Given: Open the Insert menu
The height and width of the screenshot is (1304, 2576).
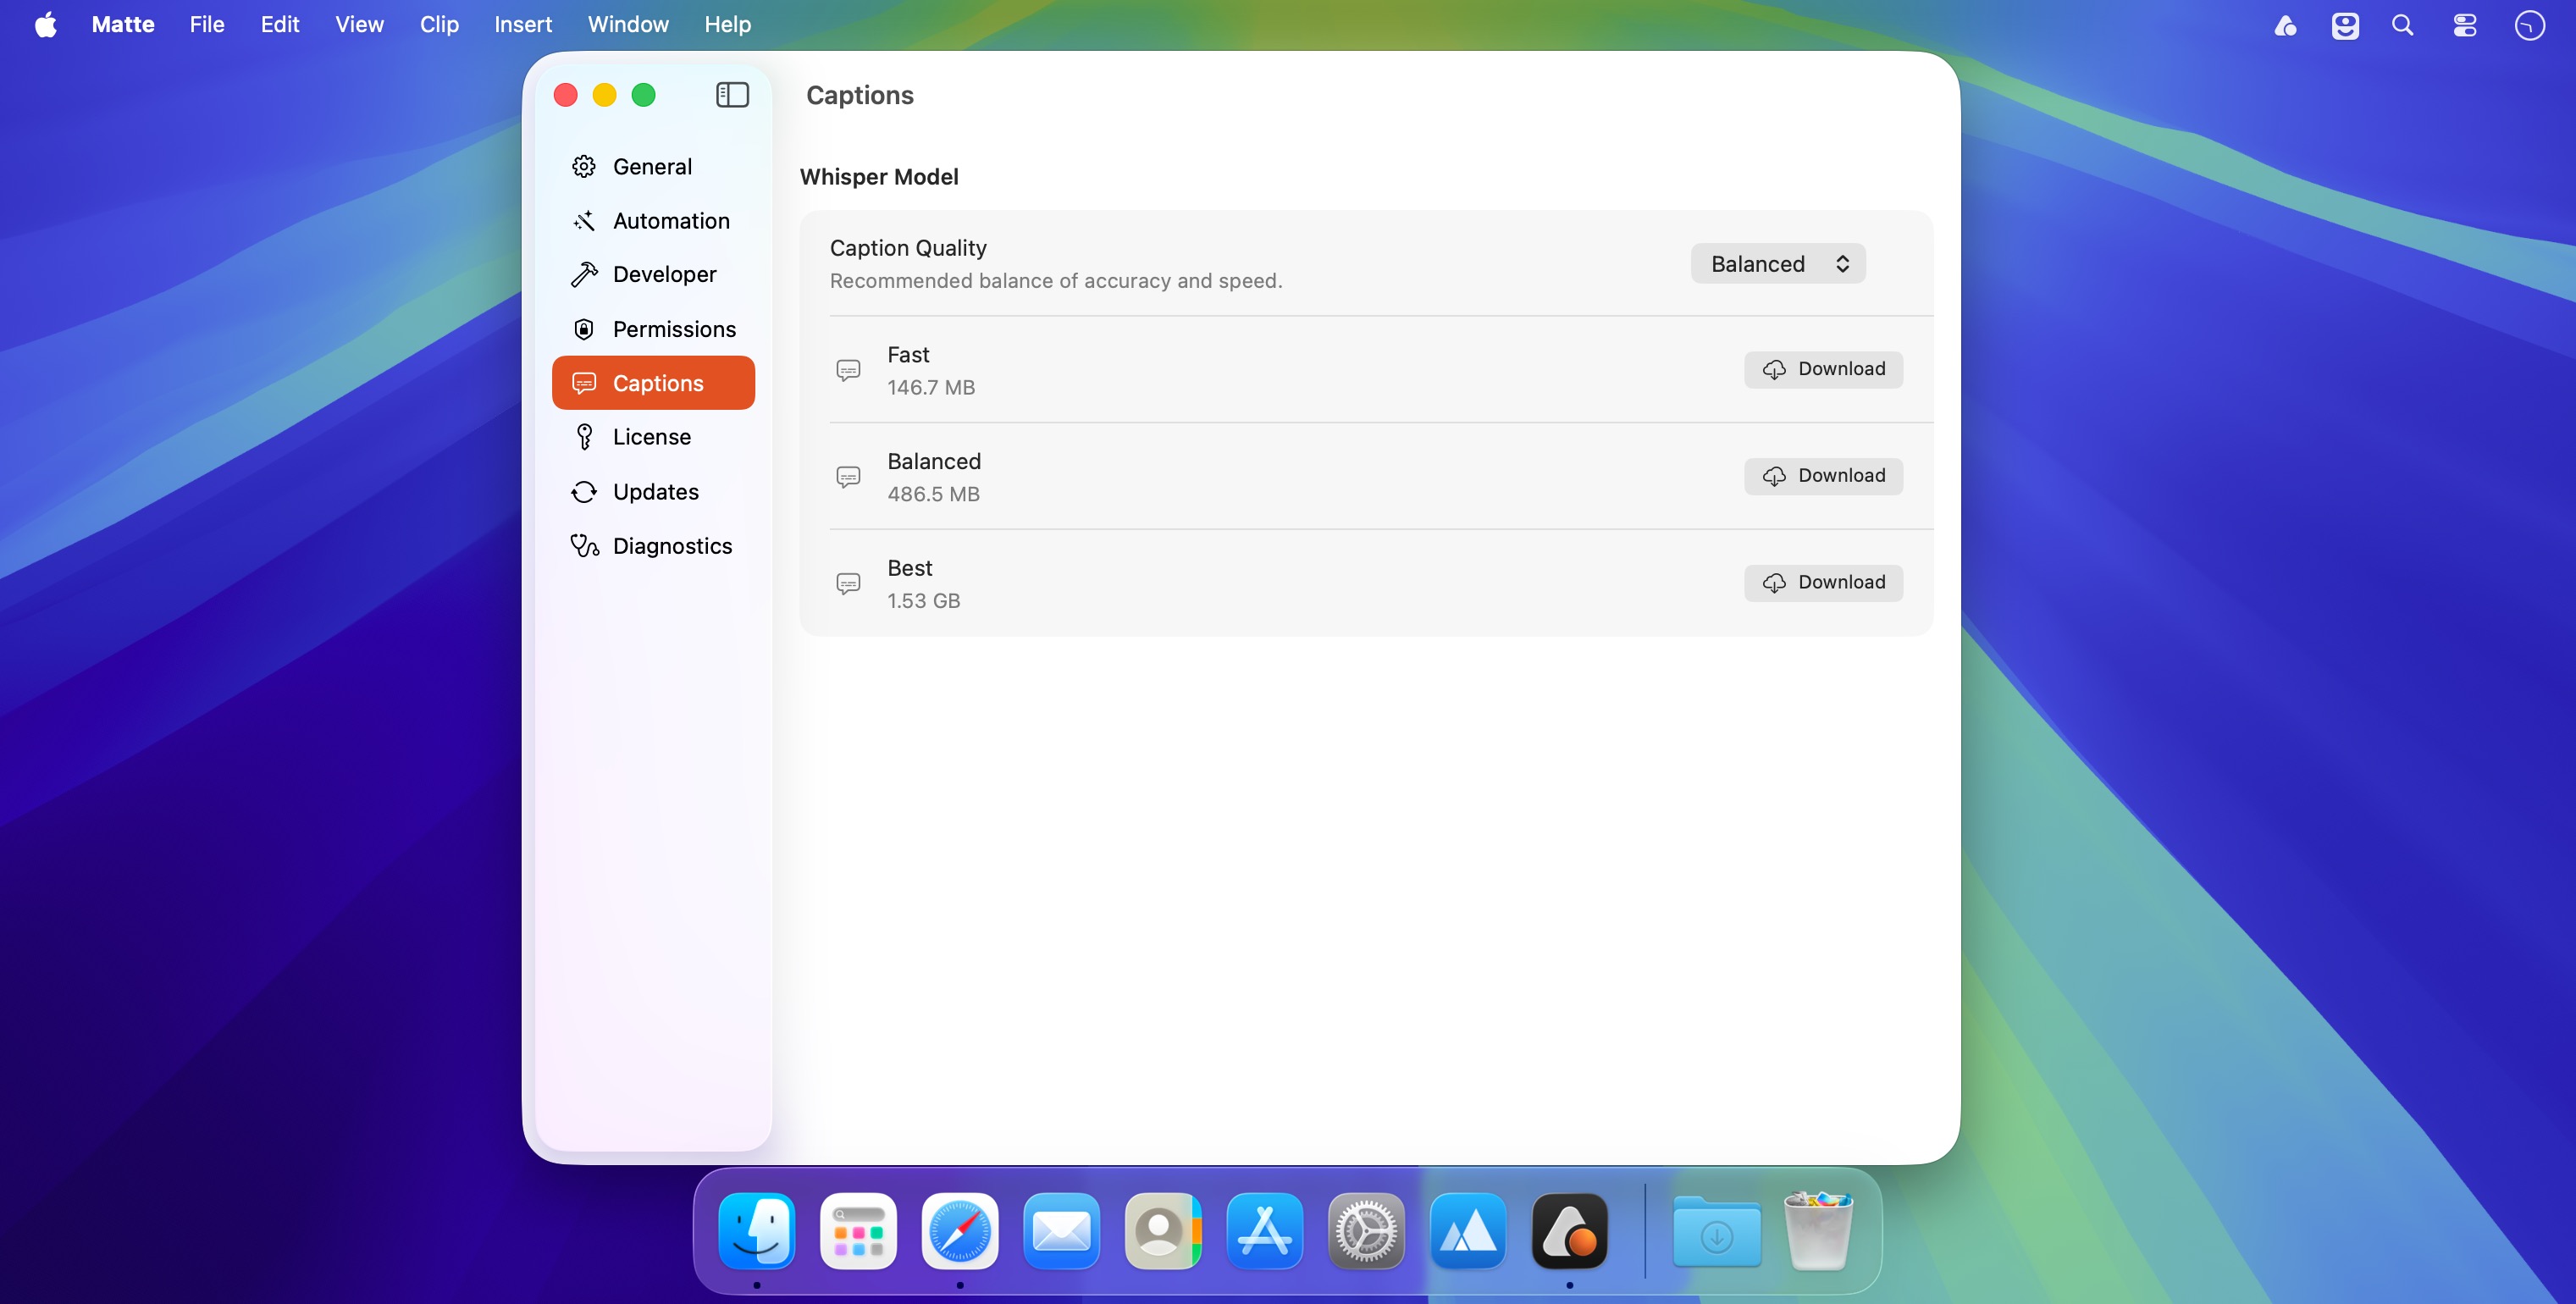Looking at the screenshot, I should (x=523, y=24).
